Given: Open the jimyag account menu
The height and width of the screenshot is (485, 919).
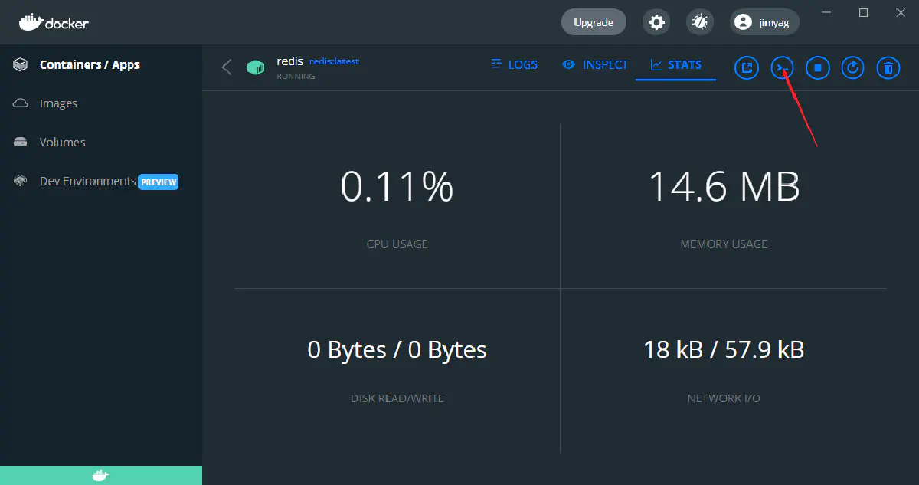Looking at the screenshot, I should (764, 22).
